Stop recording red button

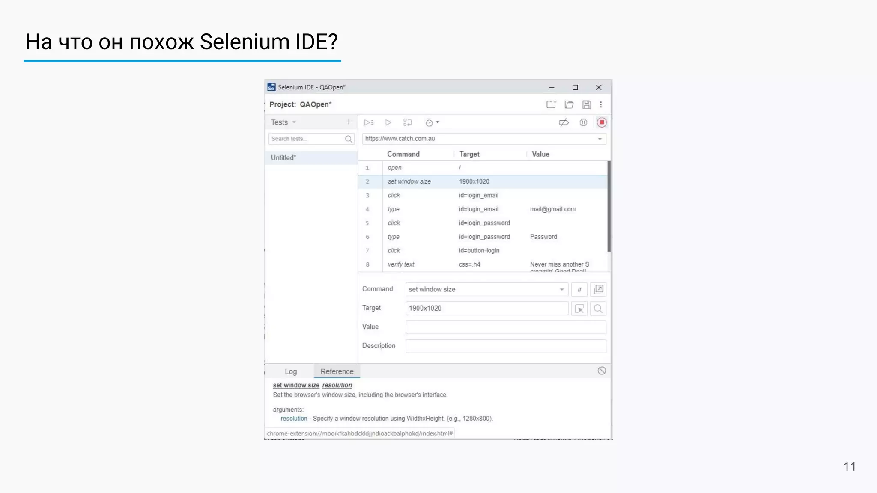click(602, 122)
